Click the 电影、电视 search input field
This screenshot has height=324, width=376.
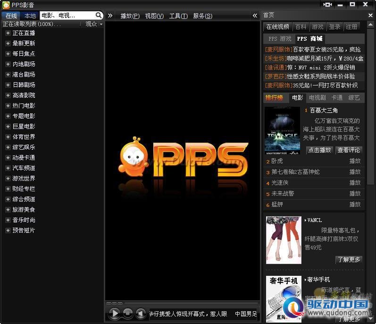pyautogui.click(x=68, y=16)
